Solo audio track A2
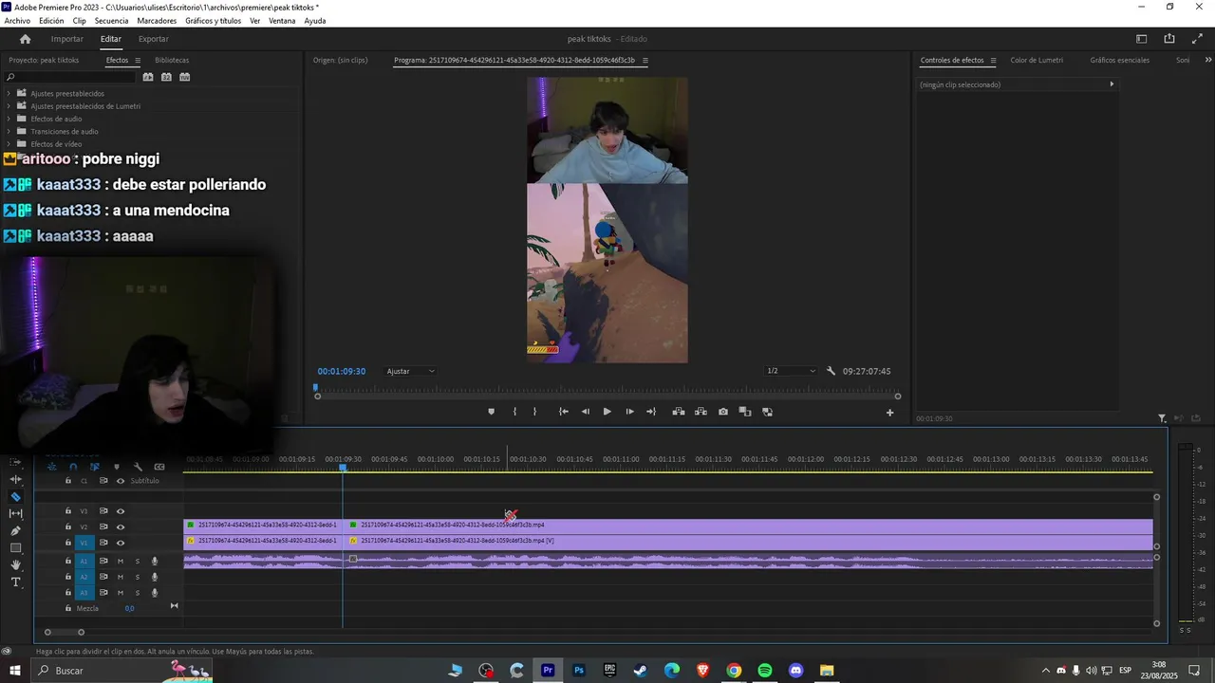 [137, 577]
